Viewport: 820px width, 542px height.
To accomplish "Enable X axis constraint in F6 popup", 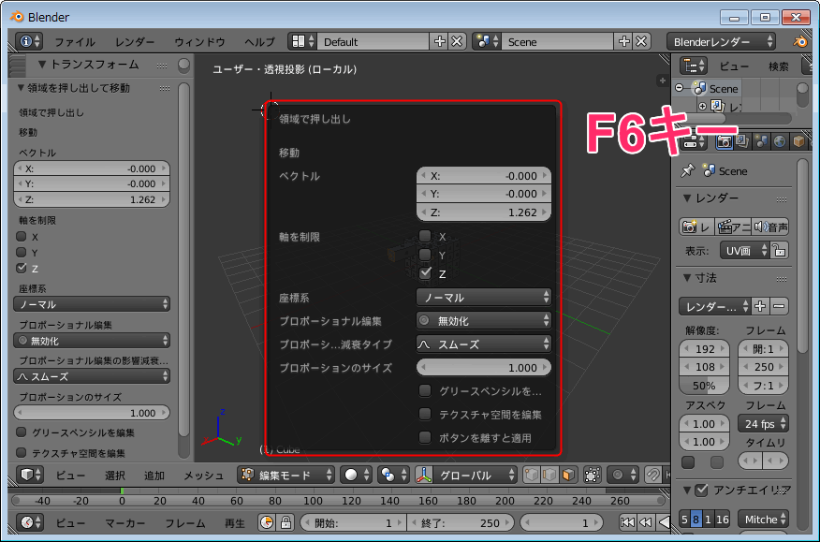I will [425, 236].
